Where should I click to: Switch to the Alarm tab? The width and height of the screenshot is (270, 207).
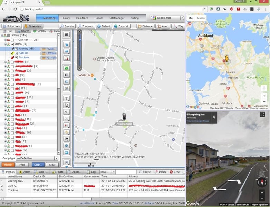click(25, 171)
